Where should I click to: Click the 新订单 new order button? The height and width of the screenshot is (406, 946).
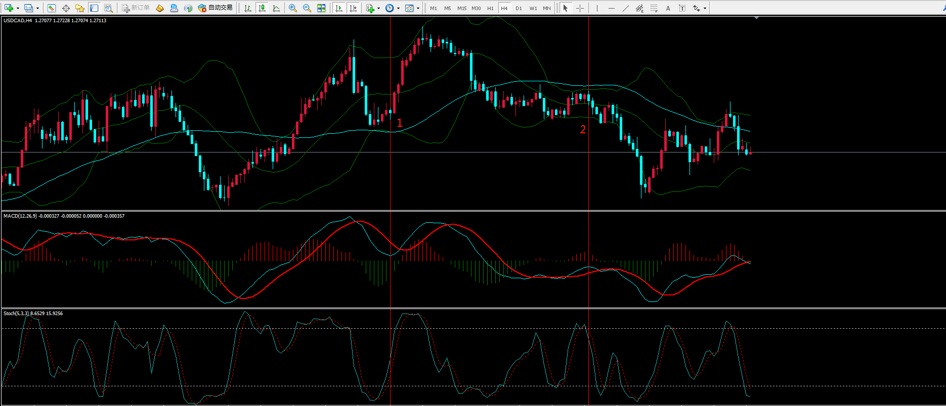coord(136,8)
